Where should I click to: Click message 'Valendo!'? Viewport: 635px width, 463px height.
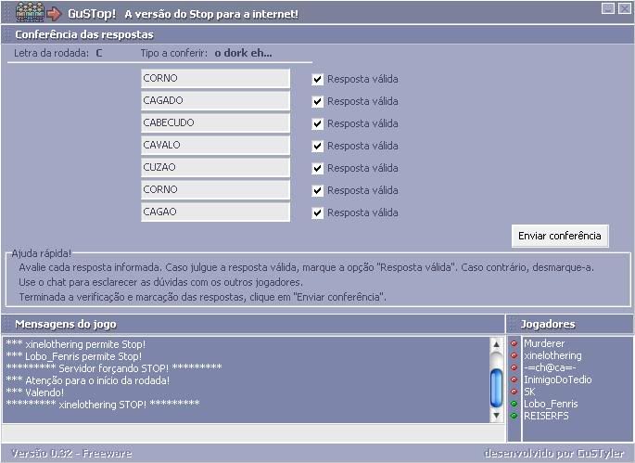click(35, 392)
